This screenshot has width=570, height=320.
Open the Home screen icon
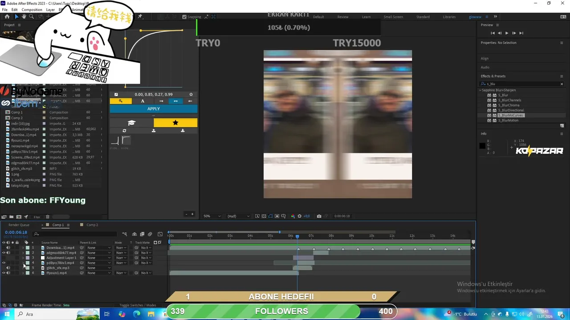coord(7,16)
